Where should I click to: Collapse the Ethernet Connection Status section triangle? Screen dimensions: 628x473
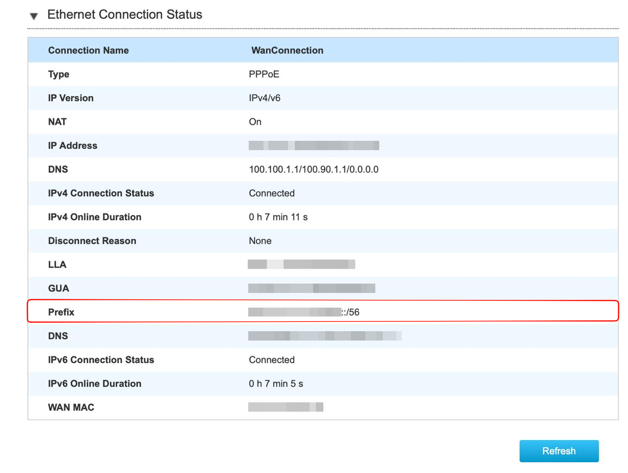point(34,16)
